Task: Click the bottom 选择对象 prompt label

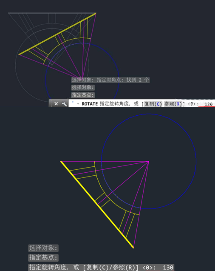Action: pos(43,248)
